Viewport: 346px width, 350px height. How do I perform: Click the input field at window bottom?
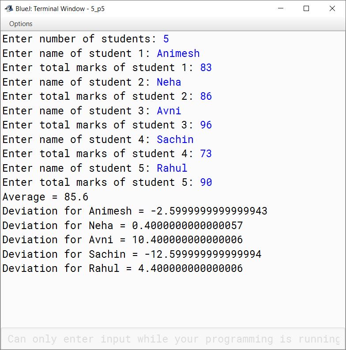[173, 339]
